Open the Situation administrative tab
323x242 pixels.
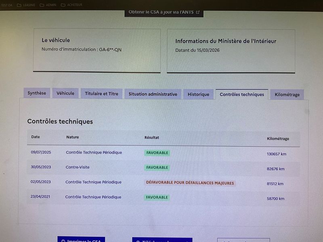pos(153,94)
